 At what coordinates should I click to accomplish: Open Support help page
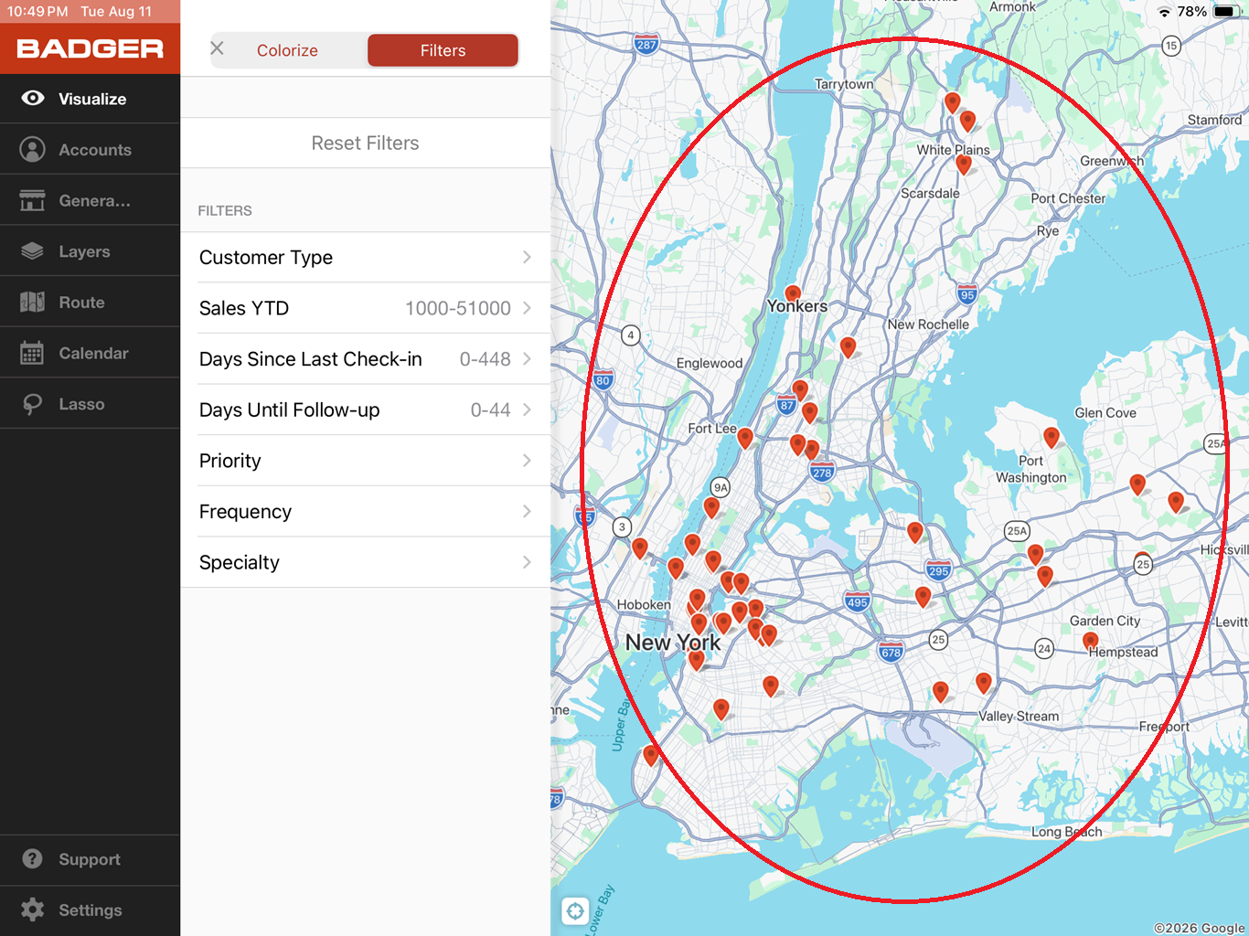pos(90,859)
